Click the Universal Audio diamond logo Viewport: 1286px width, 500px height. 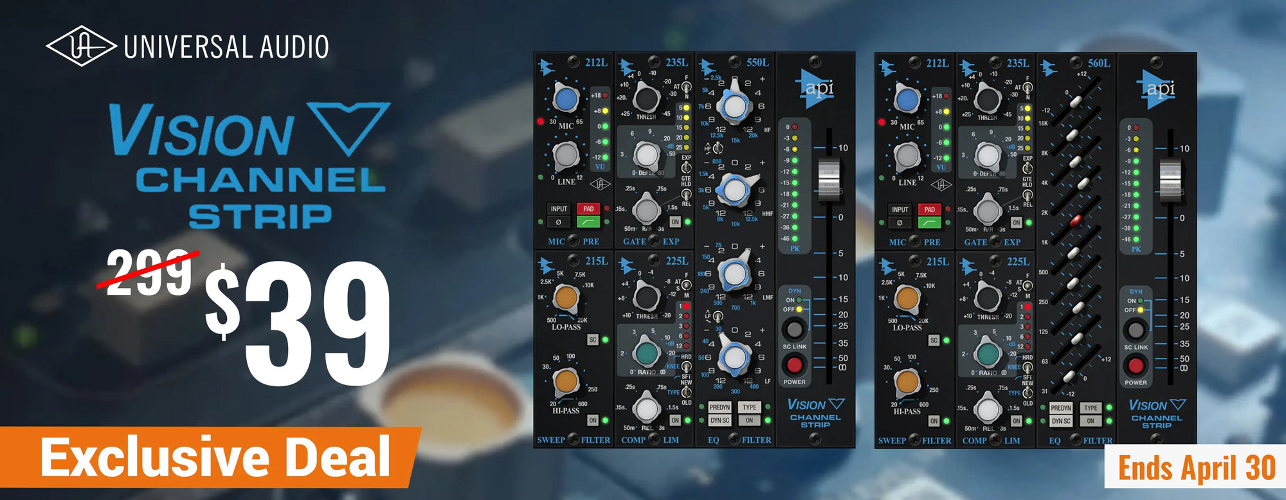(81, 46)
